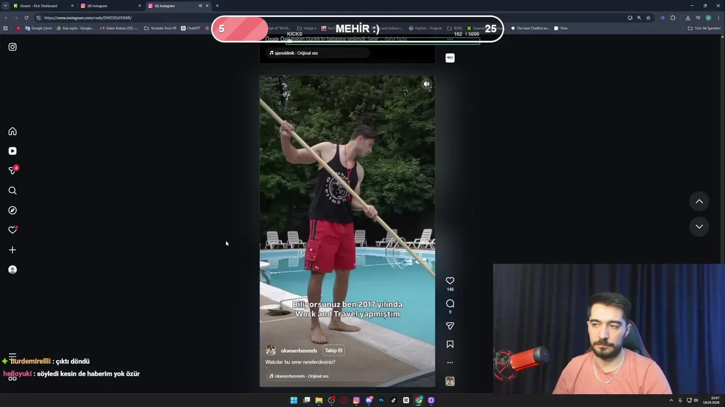This screenshot has height=407, width=725.
Task: Open Google Çeviri bookmark
Action: (39, 28)
